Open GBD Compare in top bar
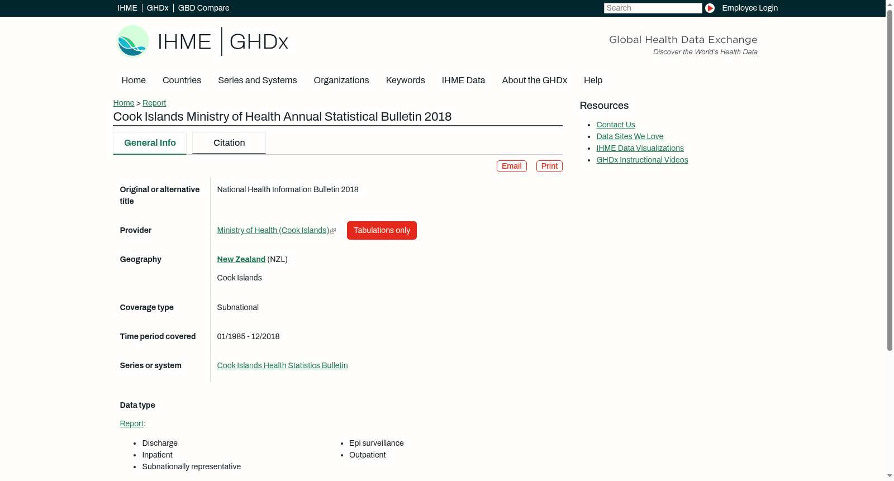894x481 pixels. point(203,8)
